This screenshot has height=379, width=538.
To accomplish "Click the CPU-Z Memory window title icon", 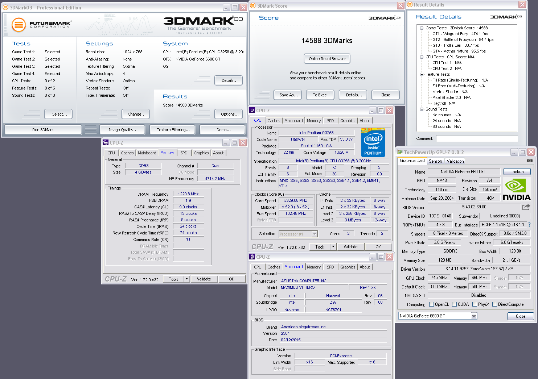I will click(x=106, y=142).
